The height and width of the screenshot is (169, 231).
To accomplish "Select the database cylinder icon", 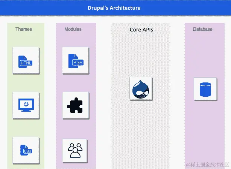I will tap(205, 89).
